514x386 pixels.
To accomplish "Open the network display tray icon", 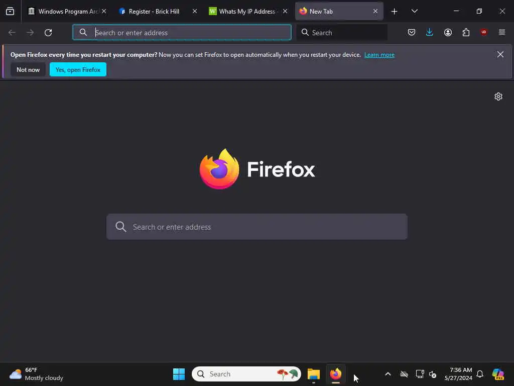I will 420,374.
